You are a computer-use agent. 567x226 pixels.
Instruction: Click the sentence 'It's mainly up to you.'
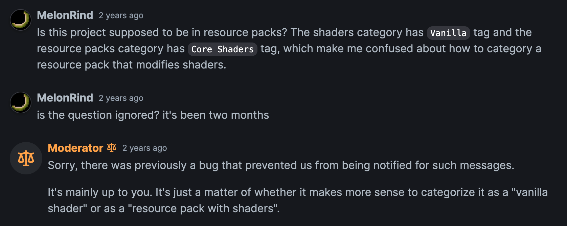tap(100, 192)
